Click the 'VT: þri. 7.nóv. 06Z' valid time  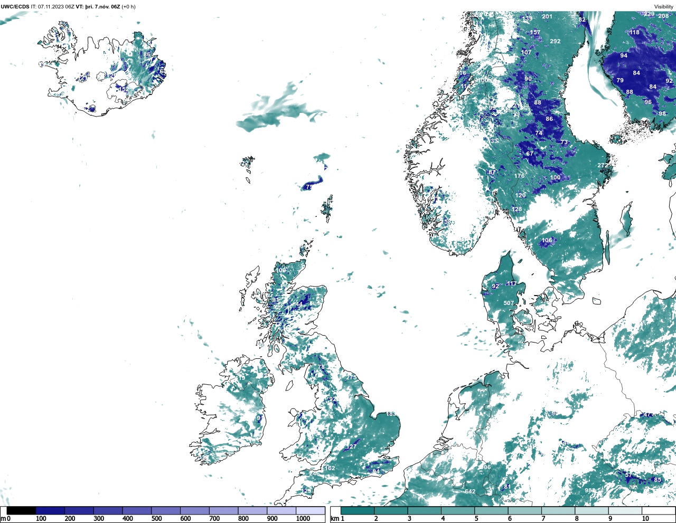point(98,7)
